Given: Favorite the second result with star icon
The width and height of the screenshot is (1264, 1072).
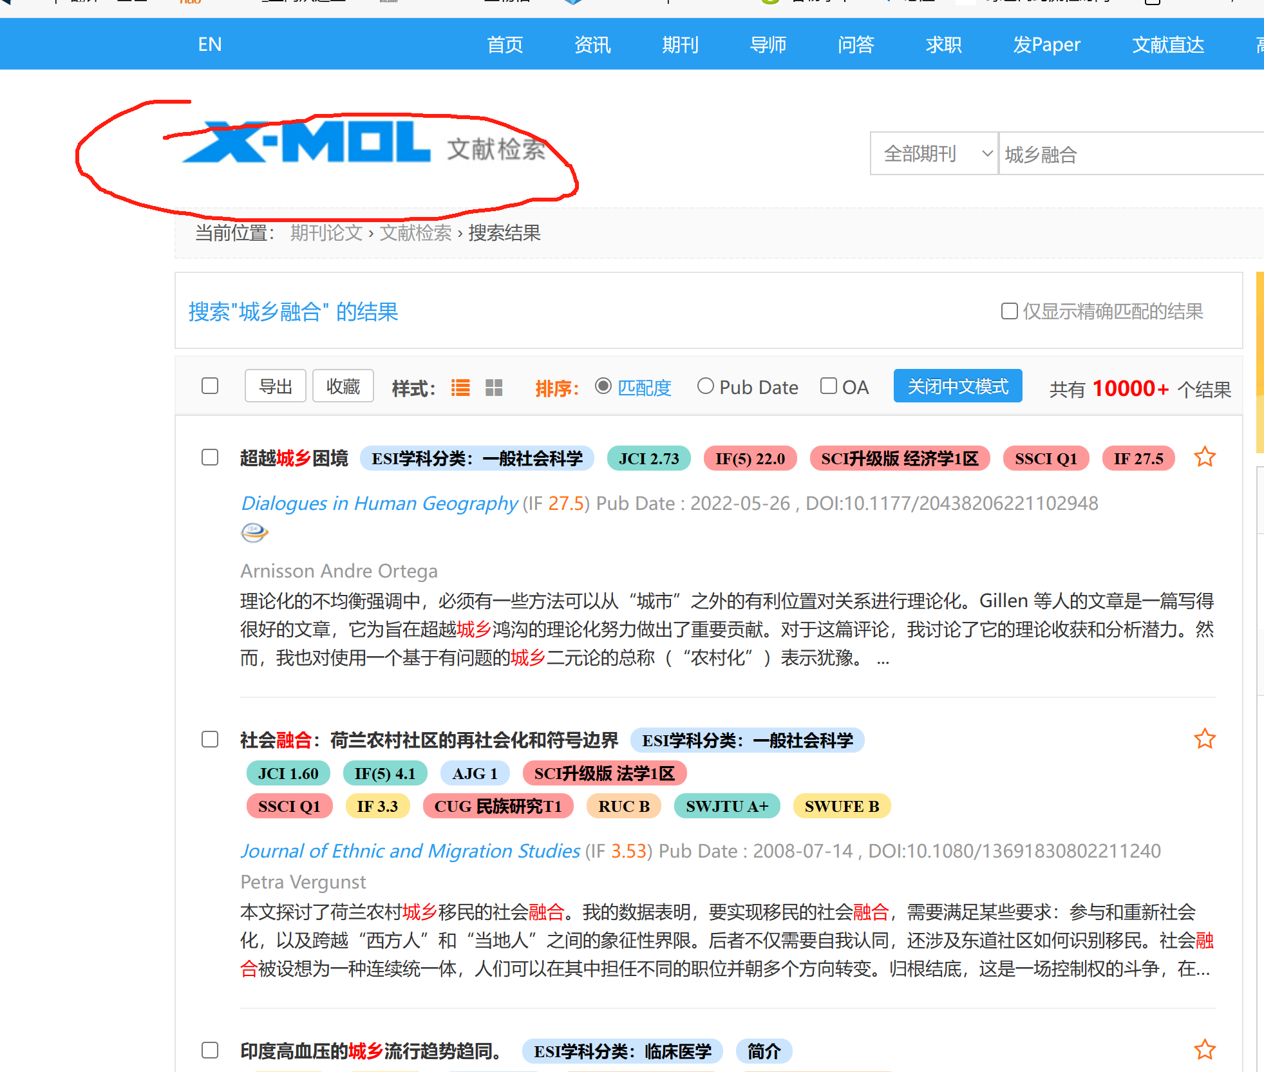Looking at the screenshot, I should [x=1204, y=739].
